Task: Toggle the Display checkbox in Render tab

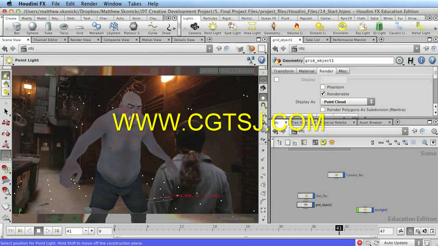Action: pos(276,79)
